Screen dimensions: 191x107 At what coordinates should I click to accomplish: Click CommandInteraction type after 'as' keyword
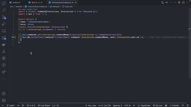point(109,35)
